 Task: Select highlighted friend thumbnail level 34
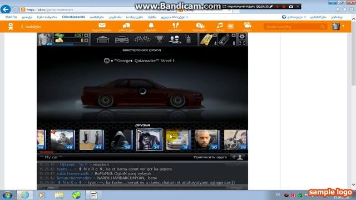[x=150, y=140]
